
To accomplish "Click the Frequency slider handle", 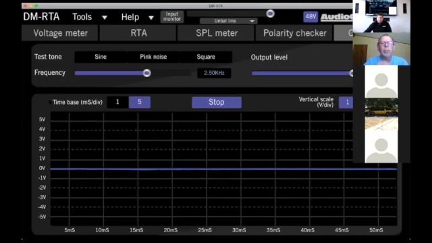I will pos(147,73).
